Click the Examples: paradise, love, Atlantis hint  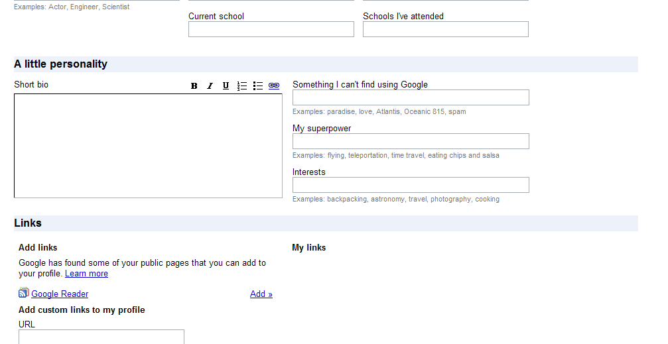click(x=379, y=111)
